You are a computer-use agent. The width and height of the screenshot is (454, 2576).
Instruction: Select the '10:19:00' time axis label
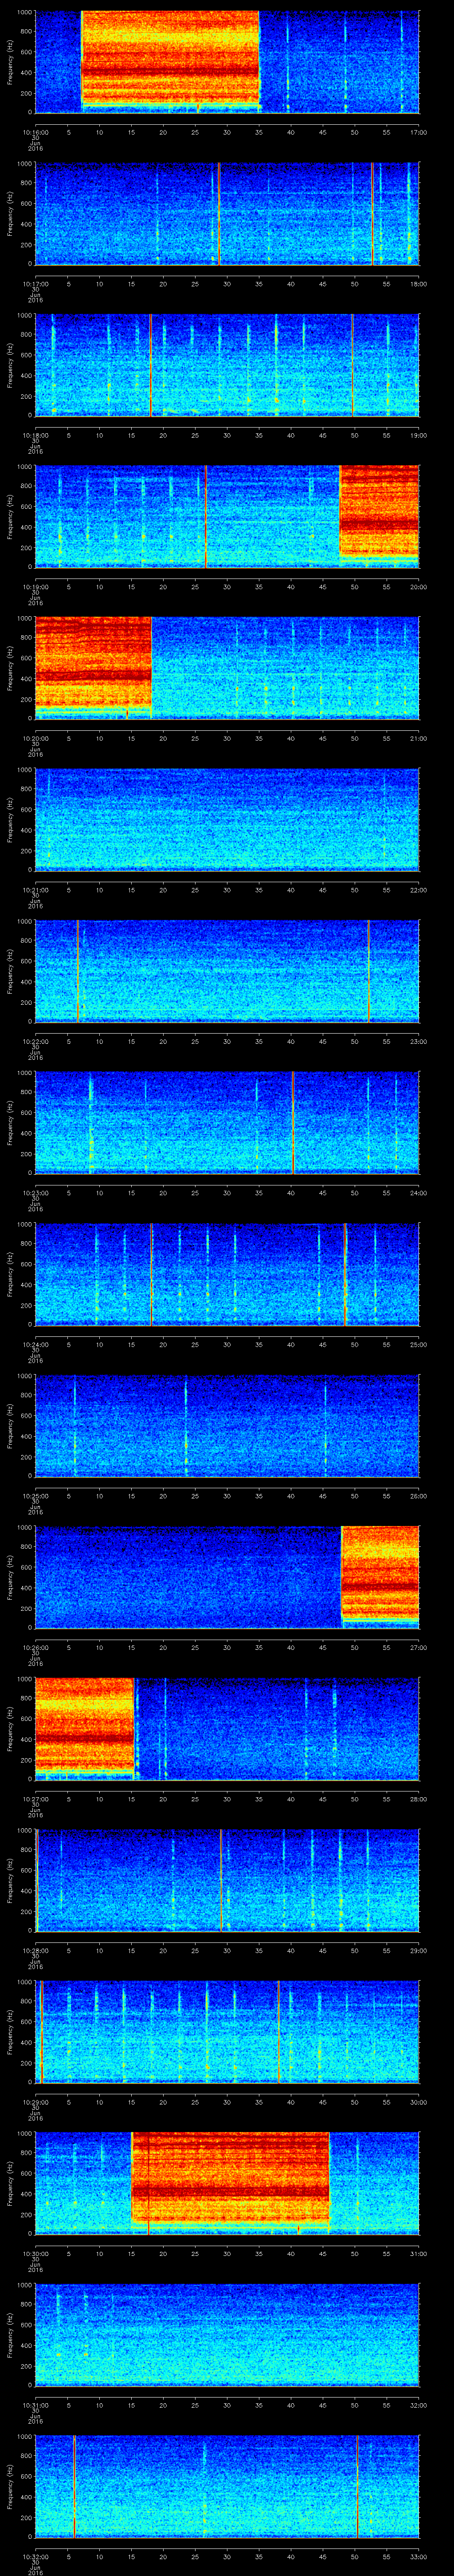click(35, 586)
